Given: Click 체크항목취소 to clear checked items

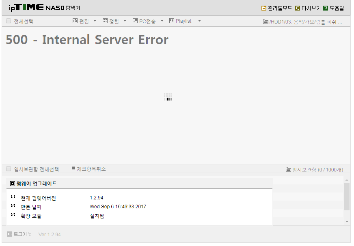Looking at the screenshot, I should coord(91,169).
